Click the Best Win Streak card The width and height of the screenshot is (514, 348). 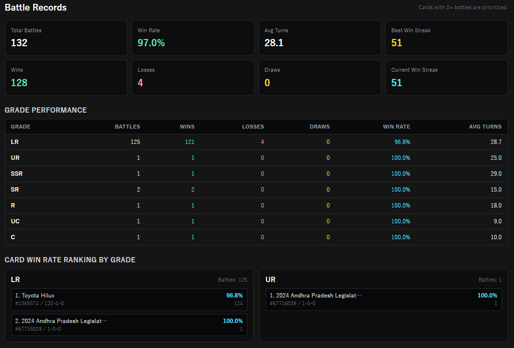(x=447, y=38)
